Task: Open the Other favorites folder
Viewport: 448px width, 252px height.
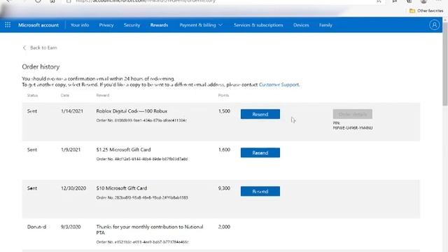Action: [x=426, y=10]
